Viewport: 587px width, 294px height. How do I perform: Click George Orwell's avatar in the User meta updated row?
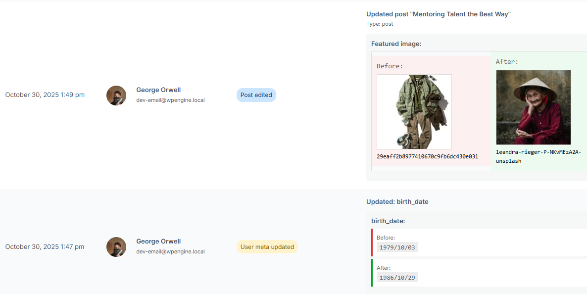click(x=116, y=247)
